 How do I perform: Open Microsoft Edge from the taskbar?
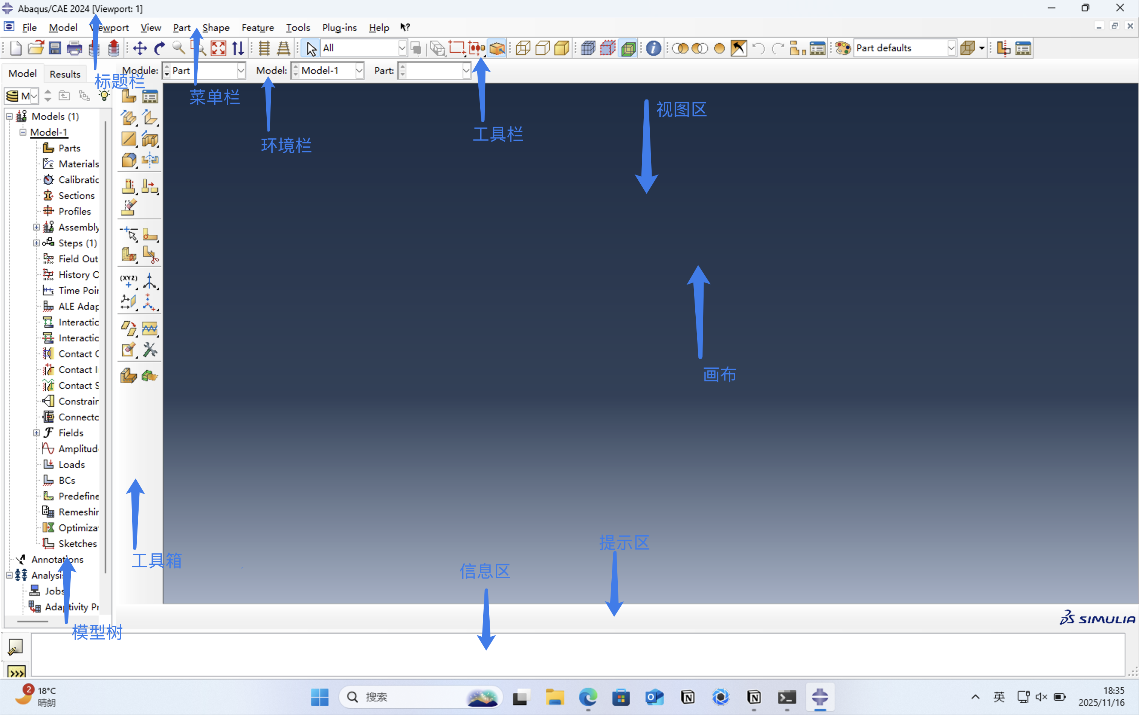(x=588, y=697)
